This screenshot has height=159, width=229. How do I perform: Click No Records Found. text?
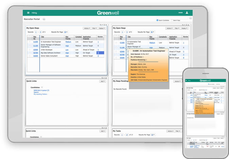coord(120,89)
